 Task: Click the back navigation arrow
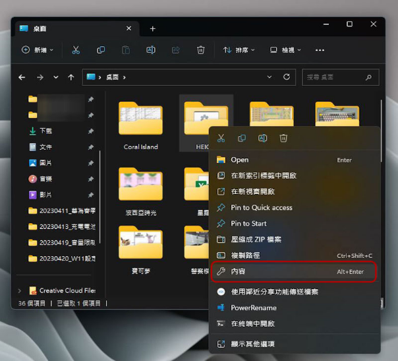click(22, 77)
